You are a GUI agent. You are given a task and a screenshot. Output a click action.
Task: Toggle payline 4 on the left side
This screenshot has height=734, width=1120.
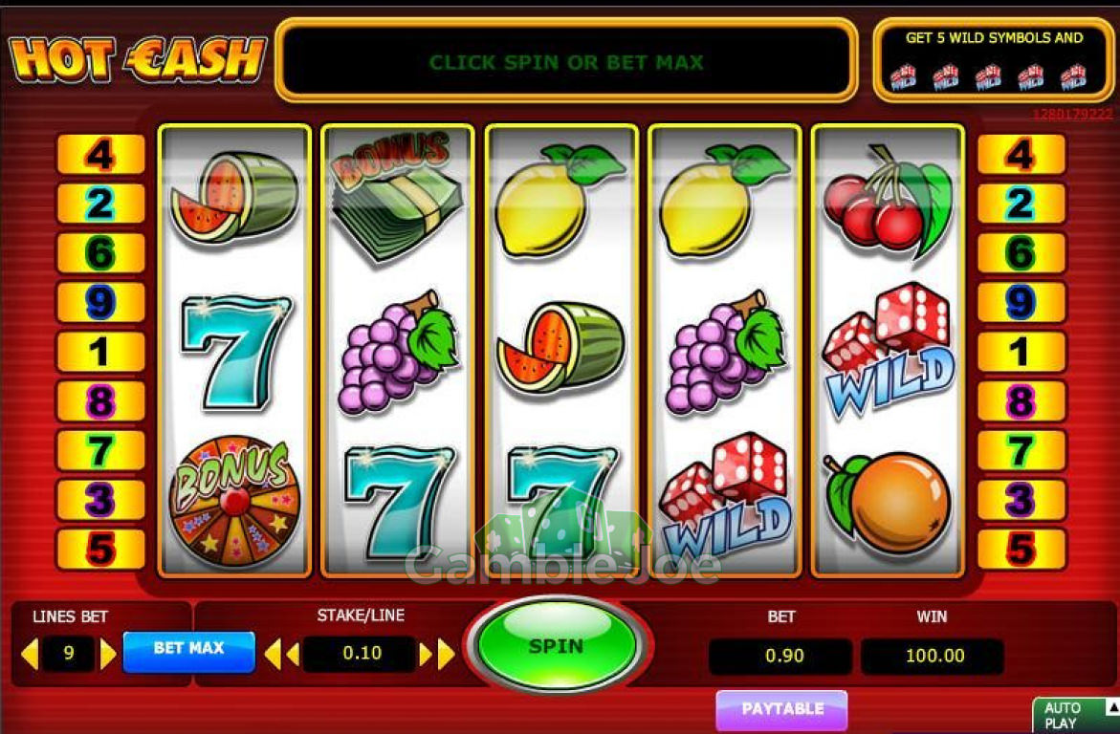[x=100, y=154]
